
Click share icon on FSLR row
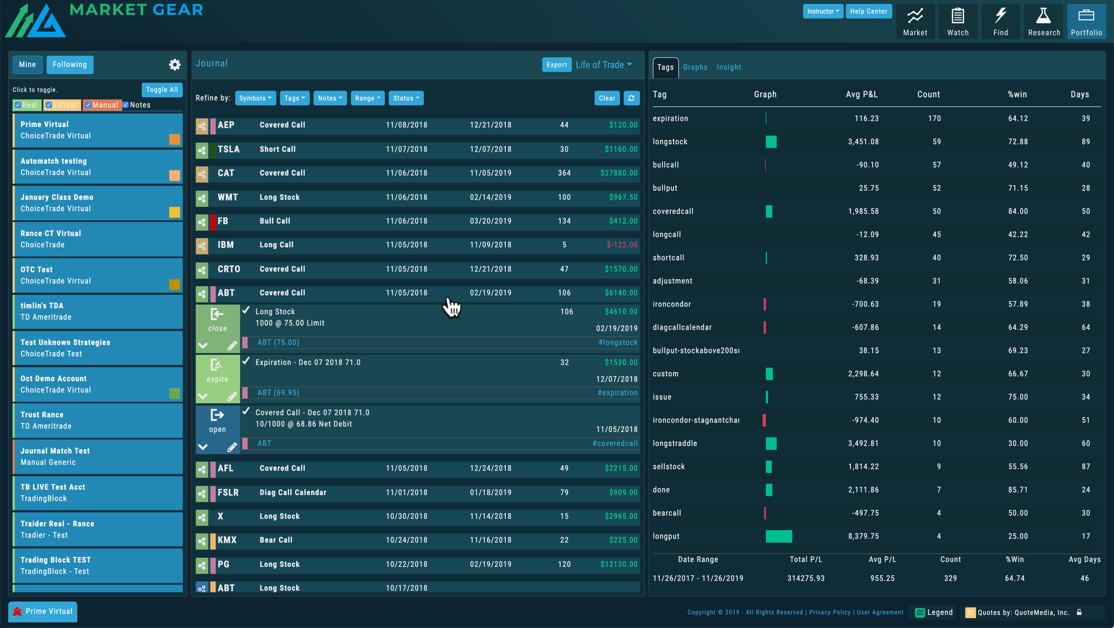coord(202,494)
